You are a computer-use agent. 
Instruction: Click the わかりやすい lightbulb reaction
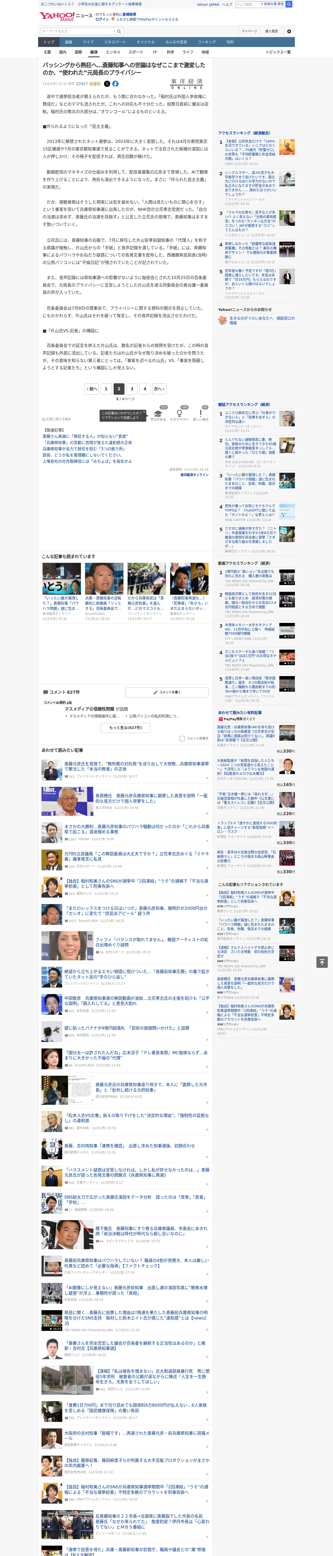[x=179, y=414]
